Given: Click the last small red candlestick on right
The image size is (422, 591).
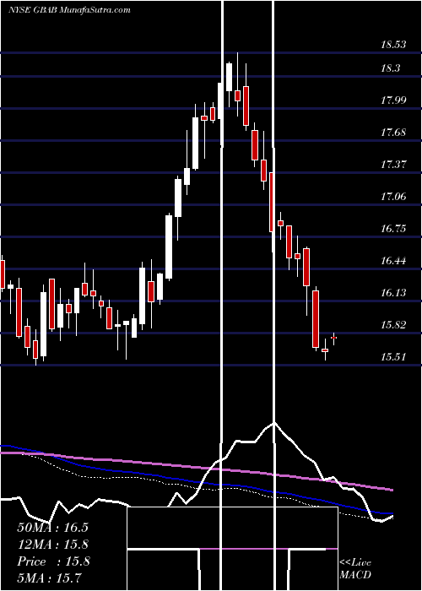Looking at the screenshot, I should (333, 338).
